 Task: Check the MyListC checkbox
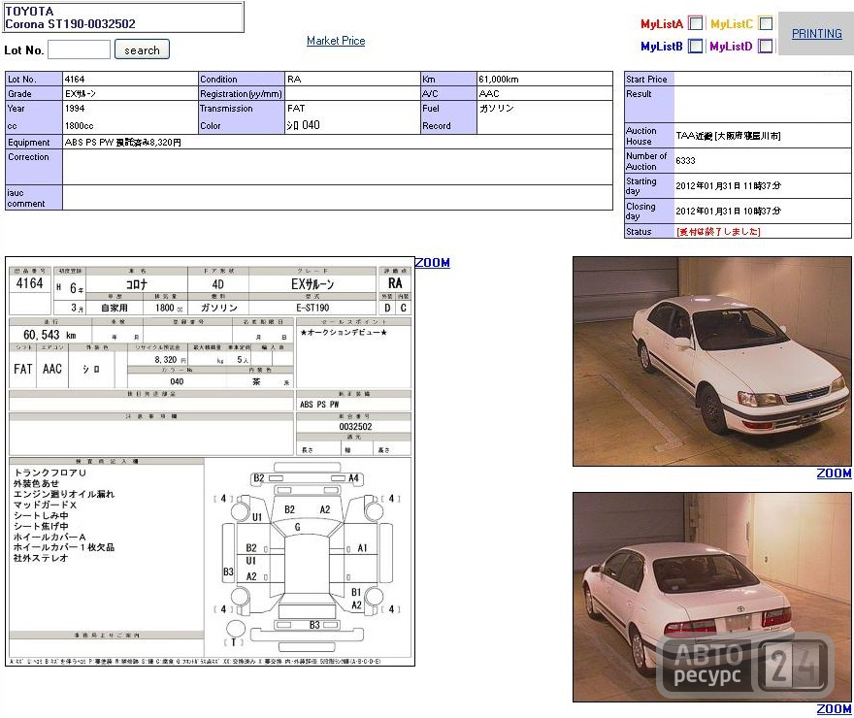coord(766,23)
